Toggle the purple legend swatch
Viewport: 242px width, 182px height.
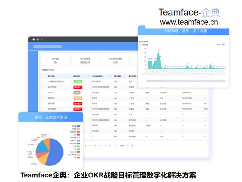[78, 135]
